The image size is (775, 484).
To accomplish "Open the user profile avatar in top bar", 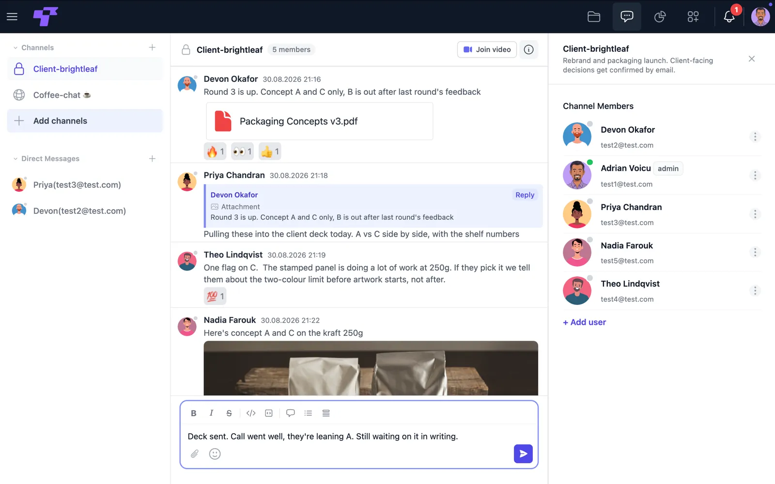I will pyautogui.click(x=760, y=16).
